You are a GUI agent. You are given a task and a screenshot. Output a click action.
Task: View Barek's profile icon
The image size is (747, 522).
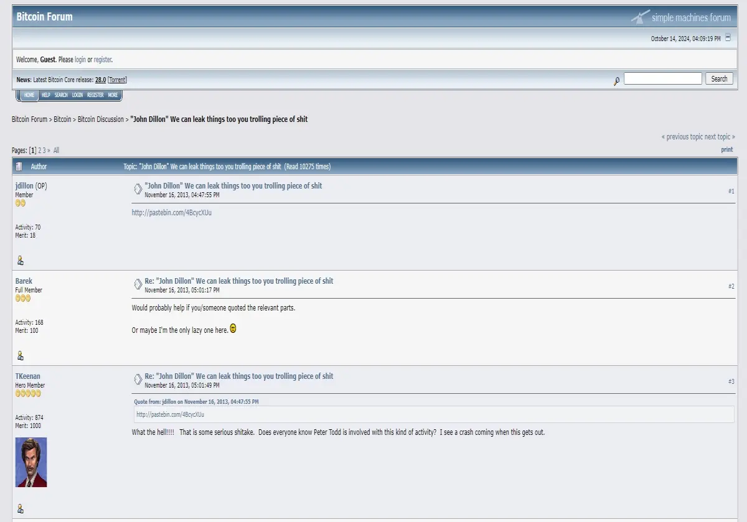coord(20,356)
